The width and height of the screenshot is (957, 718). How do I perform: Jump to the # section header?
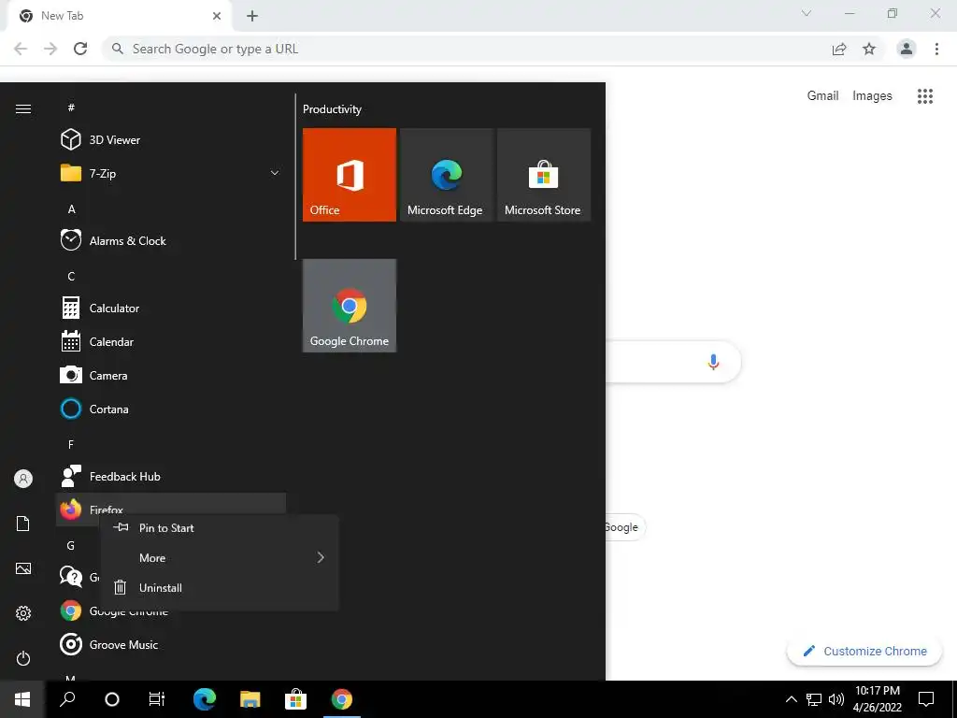pyautogui.click(x=71, y=108)
